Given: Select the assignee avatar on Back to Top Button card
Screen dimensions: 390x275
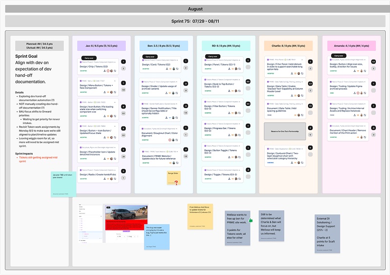Looking at the screenshot, I should point(236,91).
